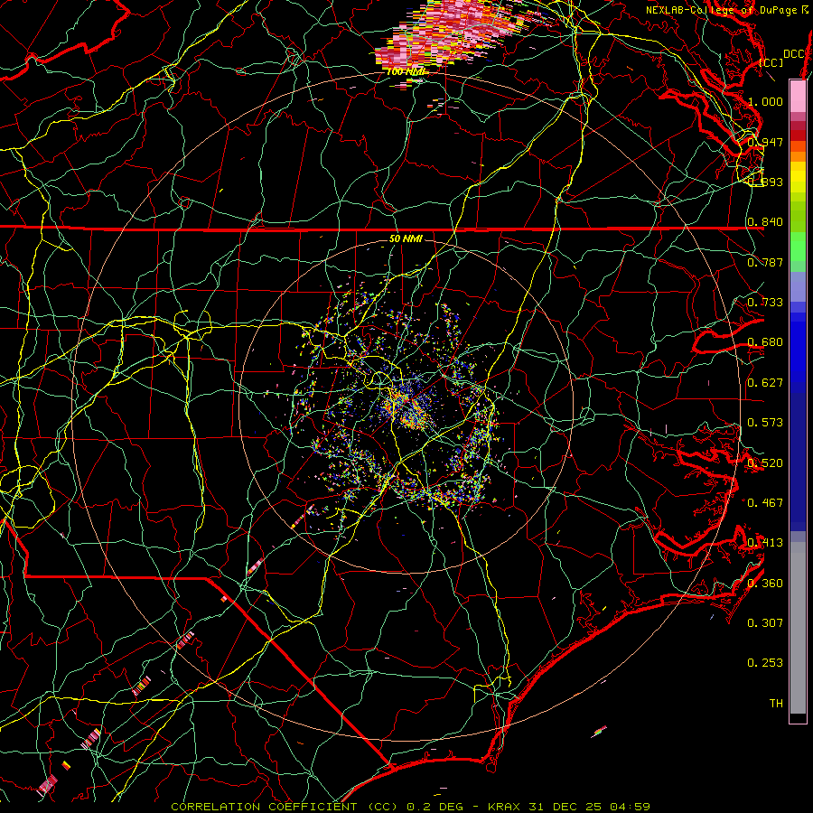Select the 0.467 legend value
The width and height of the screenshot is (813, 813).
tap(765, 502)
